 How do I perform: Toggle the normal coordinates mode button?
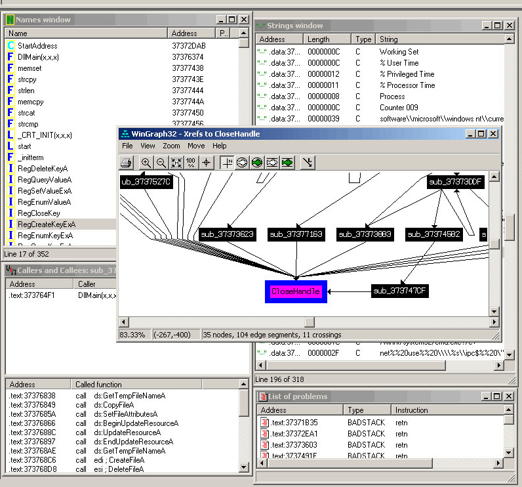pos(227,162)
